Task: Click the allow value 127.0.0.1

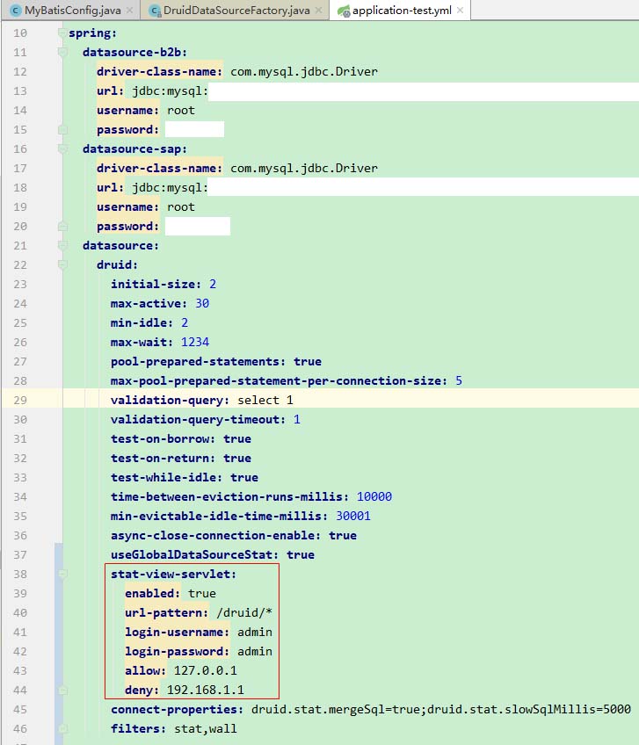Action: [x=206, y=671]
